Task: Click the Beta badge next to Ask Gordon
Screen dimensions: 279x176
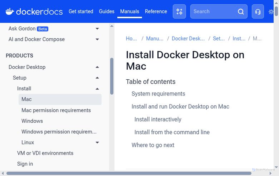Action: pyautogui.click(x=43, y=29)
